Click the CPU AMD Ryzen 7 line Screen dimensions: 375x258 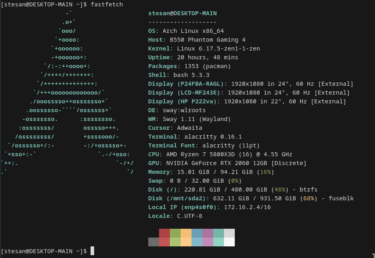coord(220,154)
